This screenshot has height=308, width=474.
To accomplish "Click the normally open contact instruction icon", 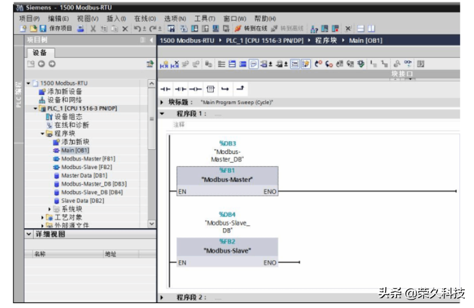I will coord(165,89).
